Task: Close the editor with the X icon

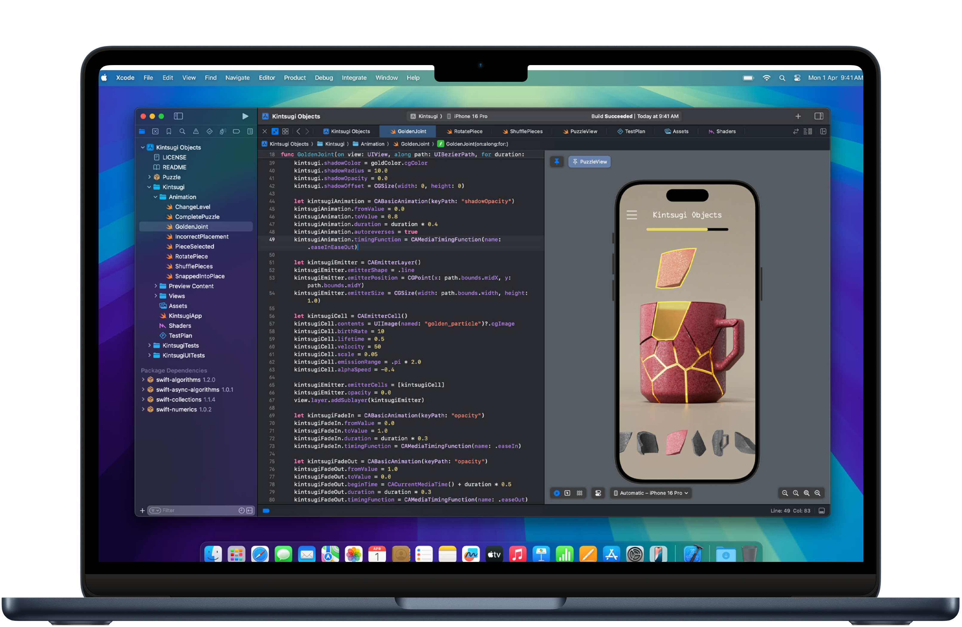Action: point(265,131)
